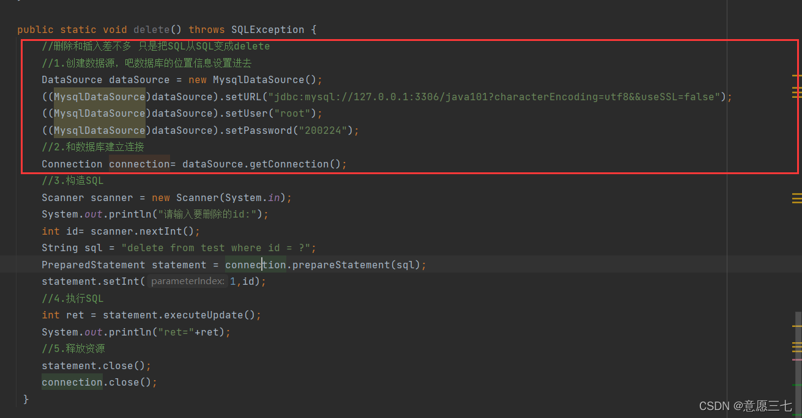Click the comment //5.释放资源
The width and height of the screenshot is (802, 418).
[73, 349]
